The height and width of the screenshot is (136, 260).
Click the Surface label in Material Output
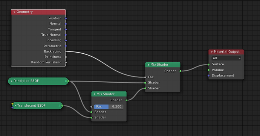click(x=218, y=64)
